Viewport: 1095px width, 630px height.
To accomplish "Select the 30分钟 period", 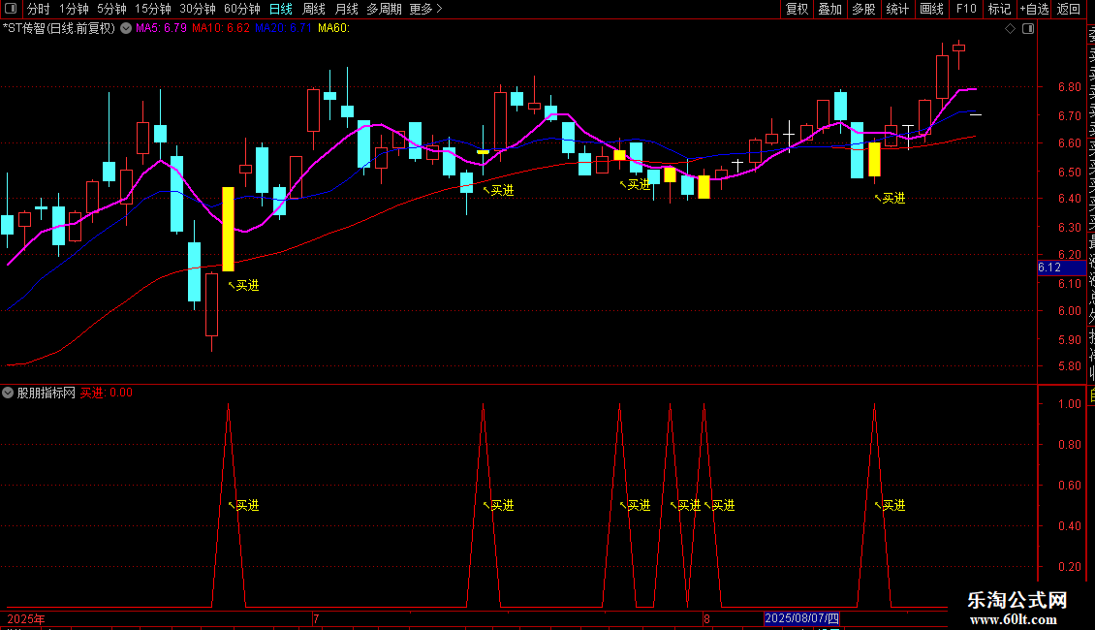I will click(198, 9).
